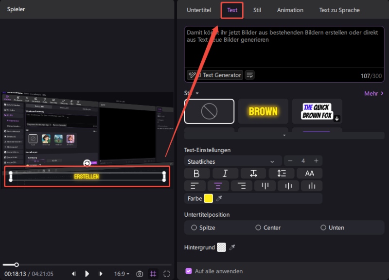The width and height of the screenshot is (389, 280).
Task: Uncheck Auf alle anwenden checkbox
Action: coord(189,271)
